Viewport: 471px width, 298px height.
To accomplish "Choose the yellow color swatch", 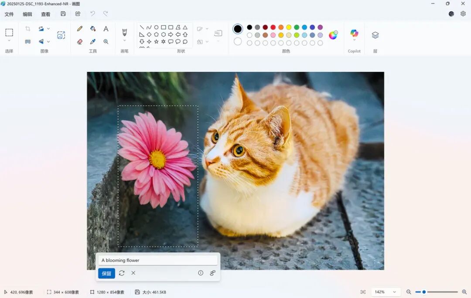I will click(289, 27).
